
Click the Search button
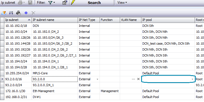(x=94, y=3)
